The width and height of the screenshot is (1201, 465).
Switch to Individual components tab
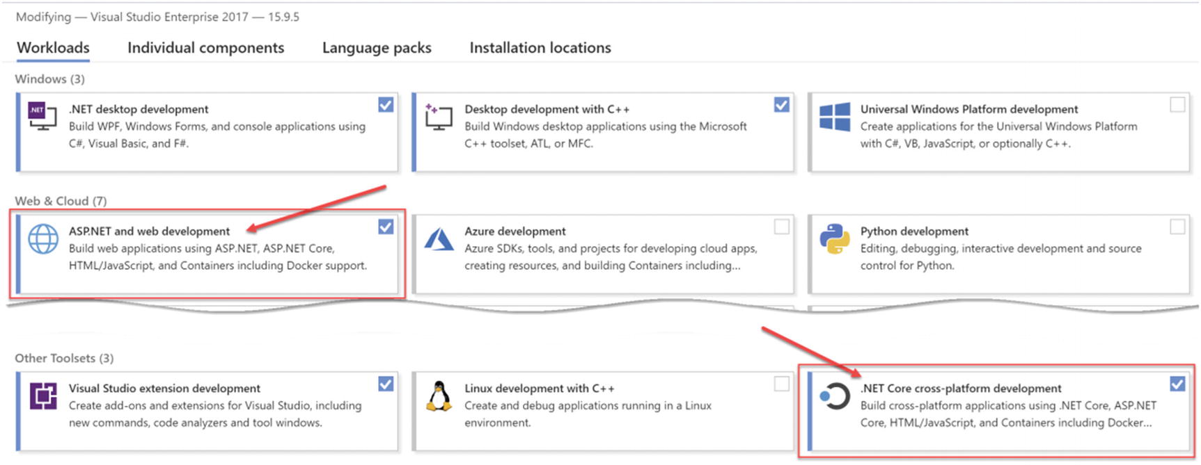coord(205,47)
